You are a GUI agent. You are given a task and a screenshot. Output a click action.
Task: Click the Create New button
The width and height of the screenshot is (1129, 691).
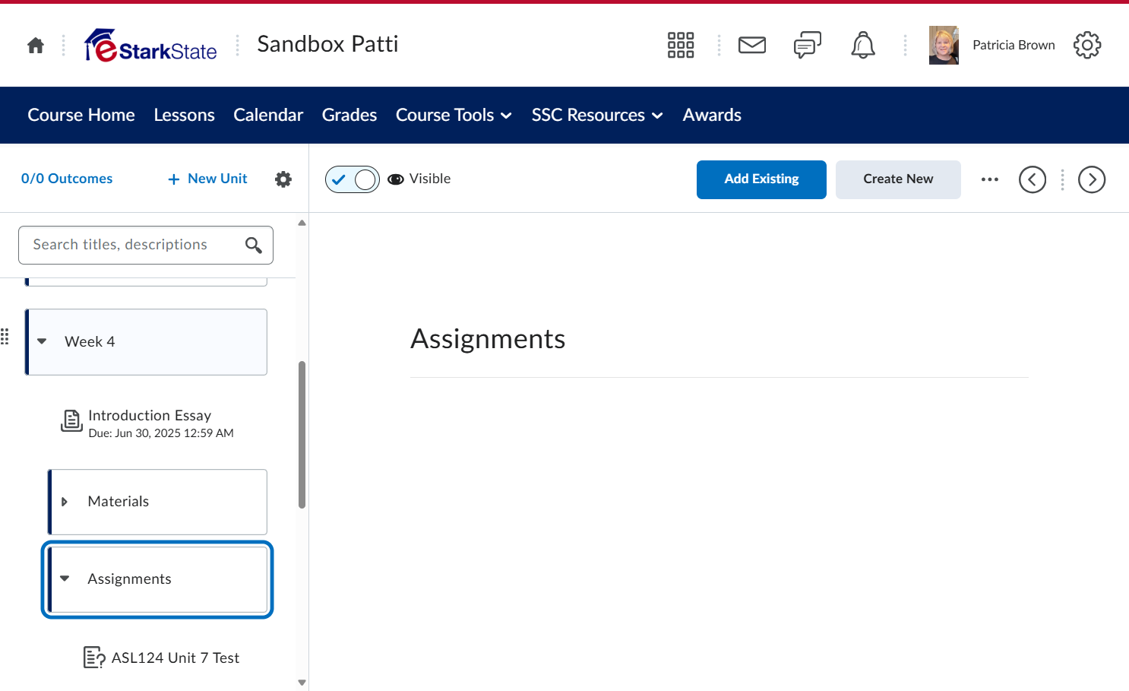[898, 179]
